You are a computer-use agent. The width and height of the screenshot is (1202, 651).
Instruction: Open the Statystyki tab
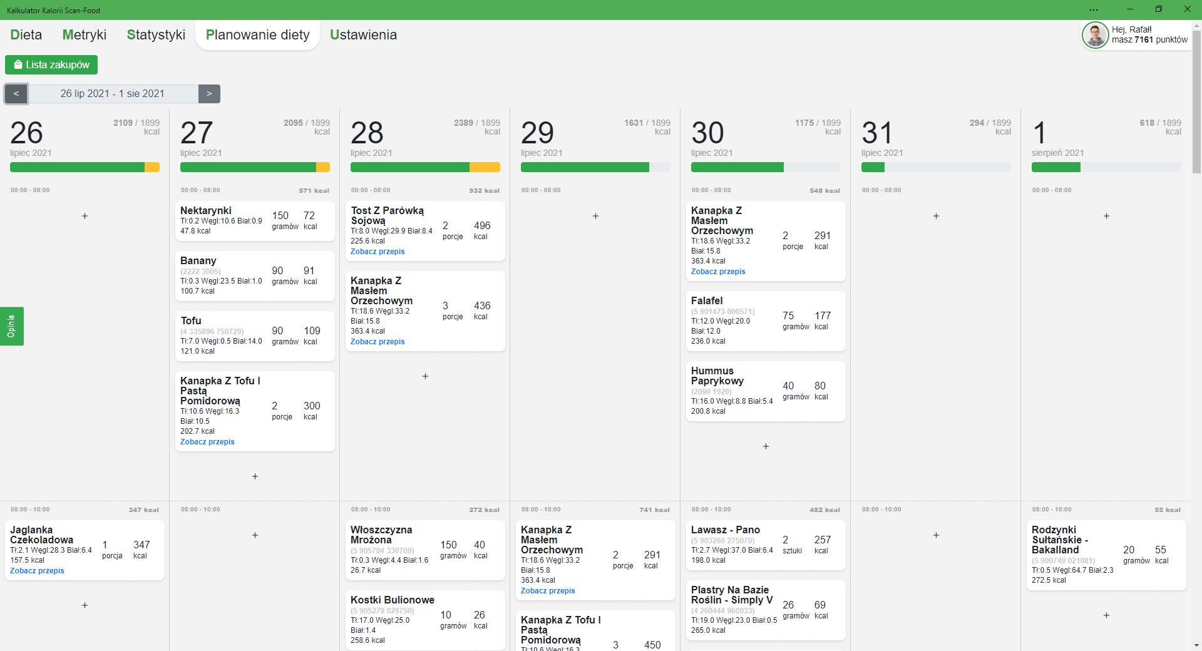[156, 34]
